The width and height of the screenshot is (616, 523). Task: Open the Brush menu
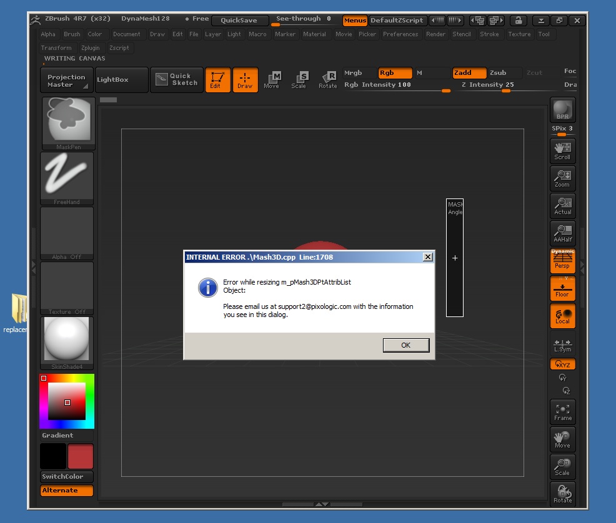(x=72, y=34)
